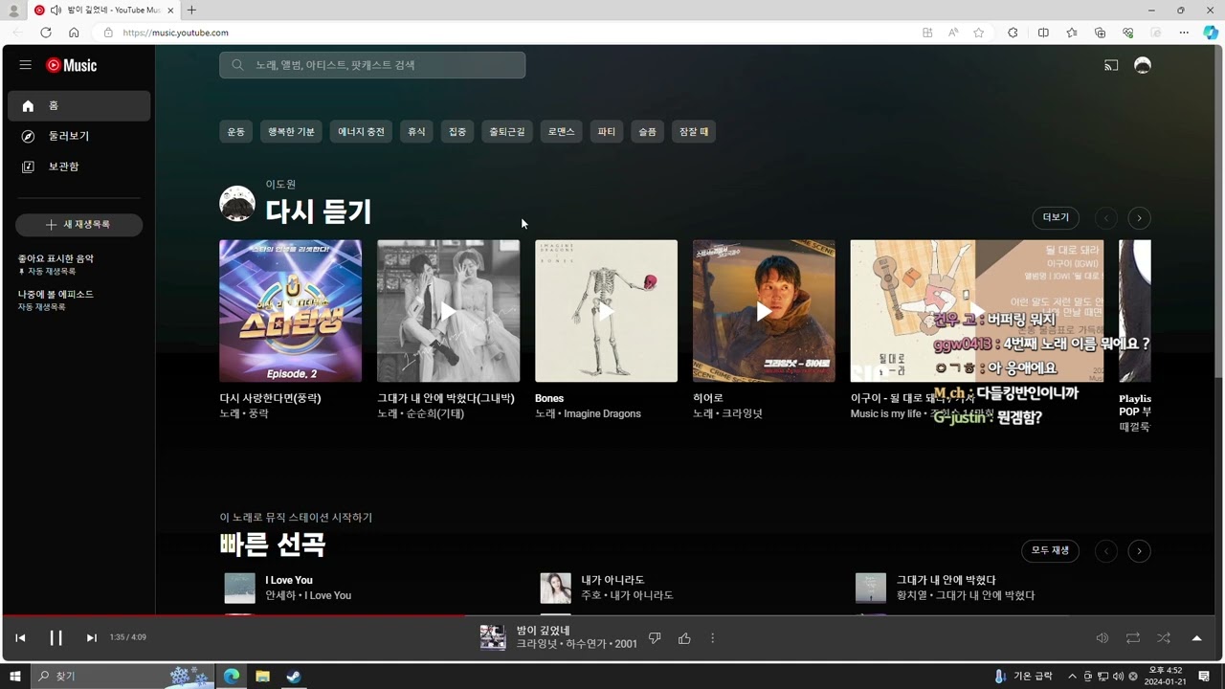Viewport: 1225px width, 689px height.
Task: Select the 집중 mood chip
Action: [457, 132]
